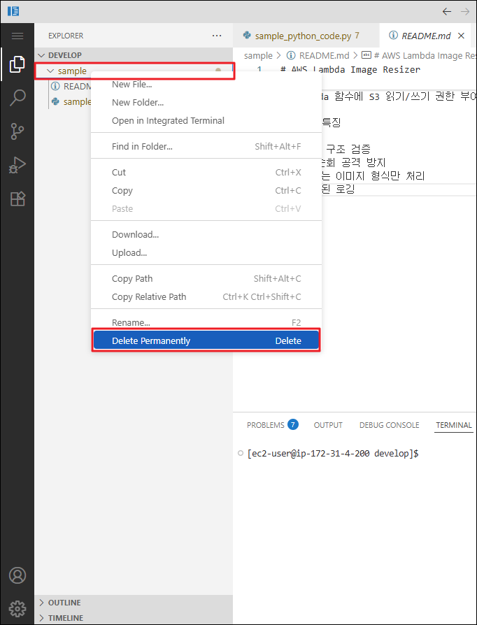Open the hamburger application menu

click(x=17, y=36)
